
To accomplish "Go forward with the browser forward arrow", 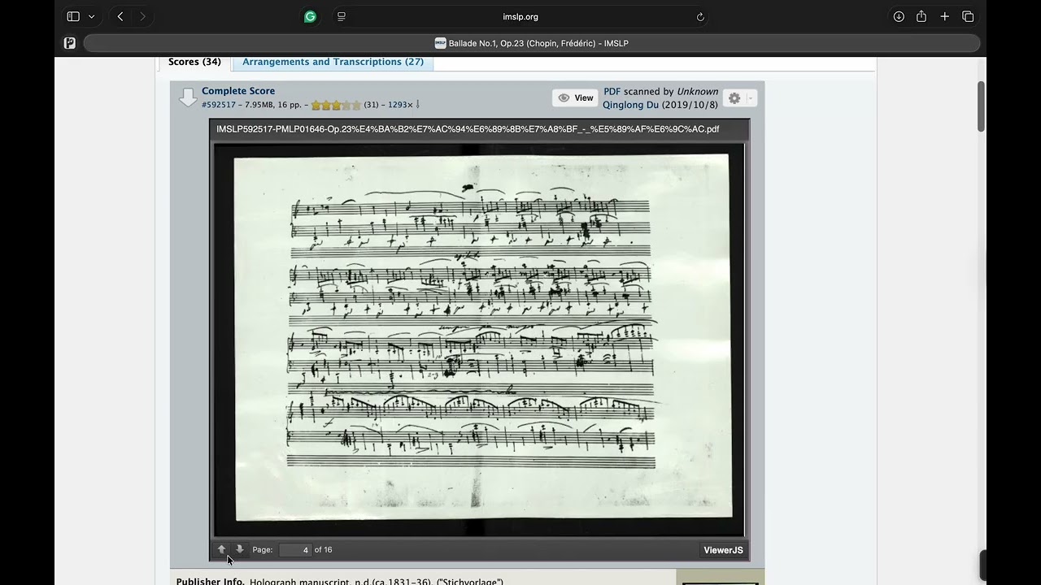I will [x=143, y=16].
